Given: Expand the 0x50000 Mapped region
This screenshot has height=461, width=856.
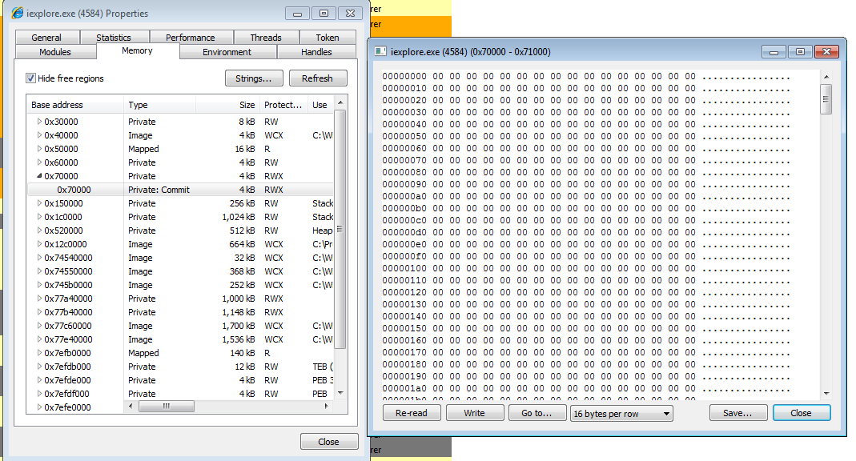Looking at the screenshot, I should [x=39, y=148].
